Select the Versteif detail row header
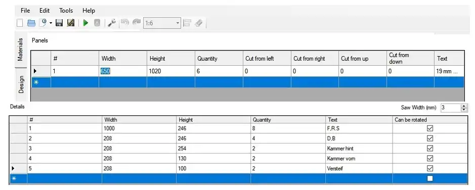Screen dimensions: 475x190 pyautogui.click(x=18, y=168)
